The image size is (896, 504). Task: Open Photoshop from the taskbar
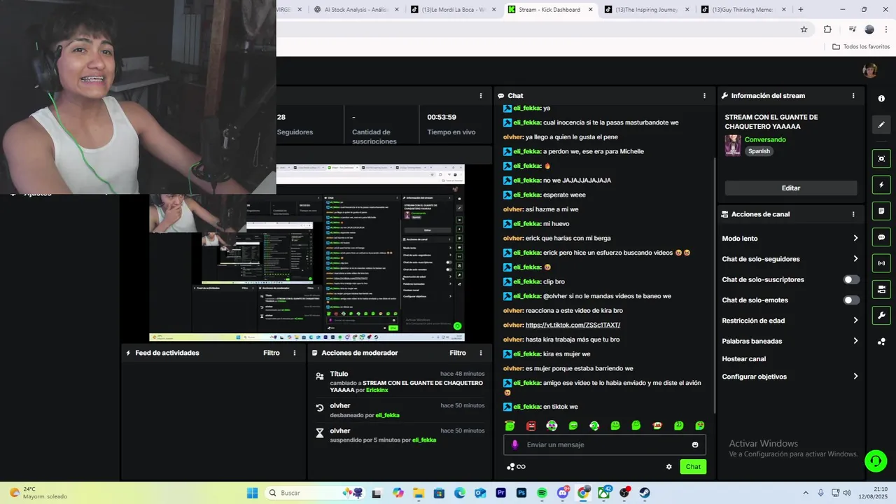point(521,493)
